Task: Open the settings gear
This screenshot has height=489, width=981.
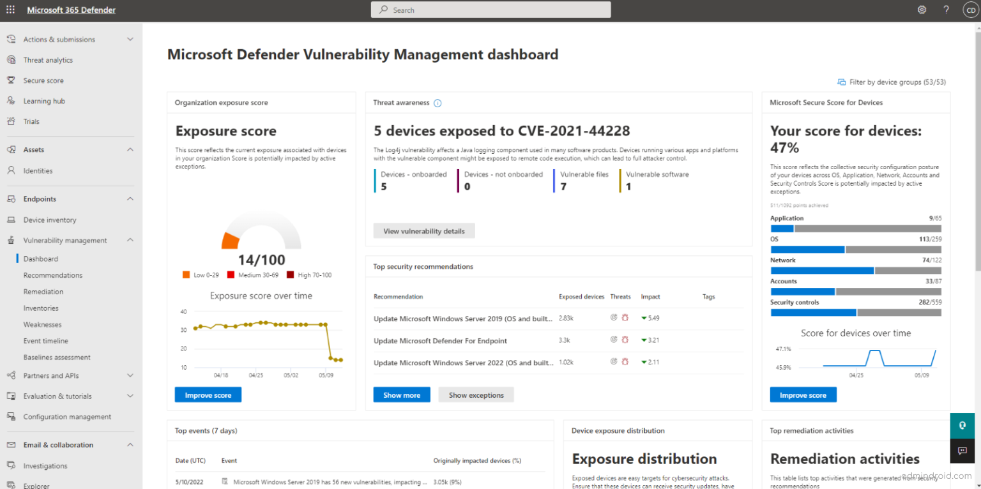Action: pos(922,10)
